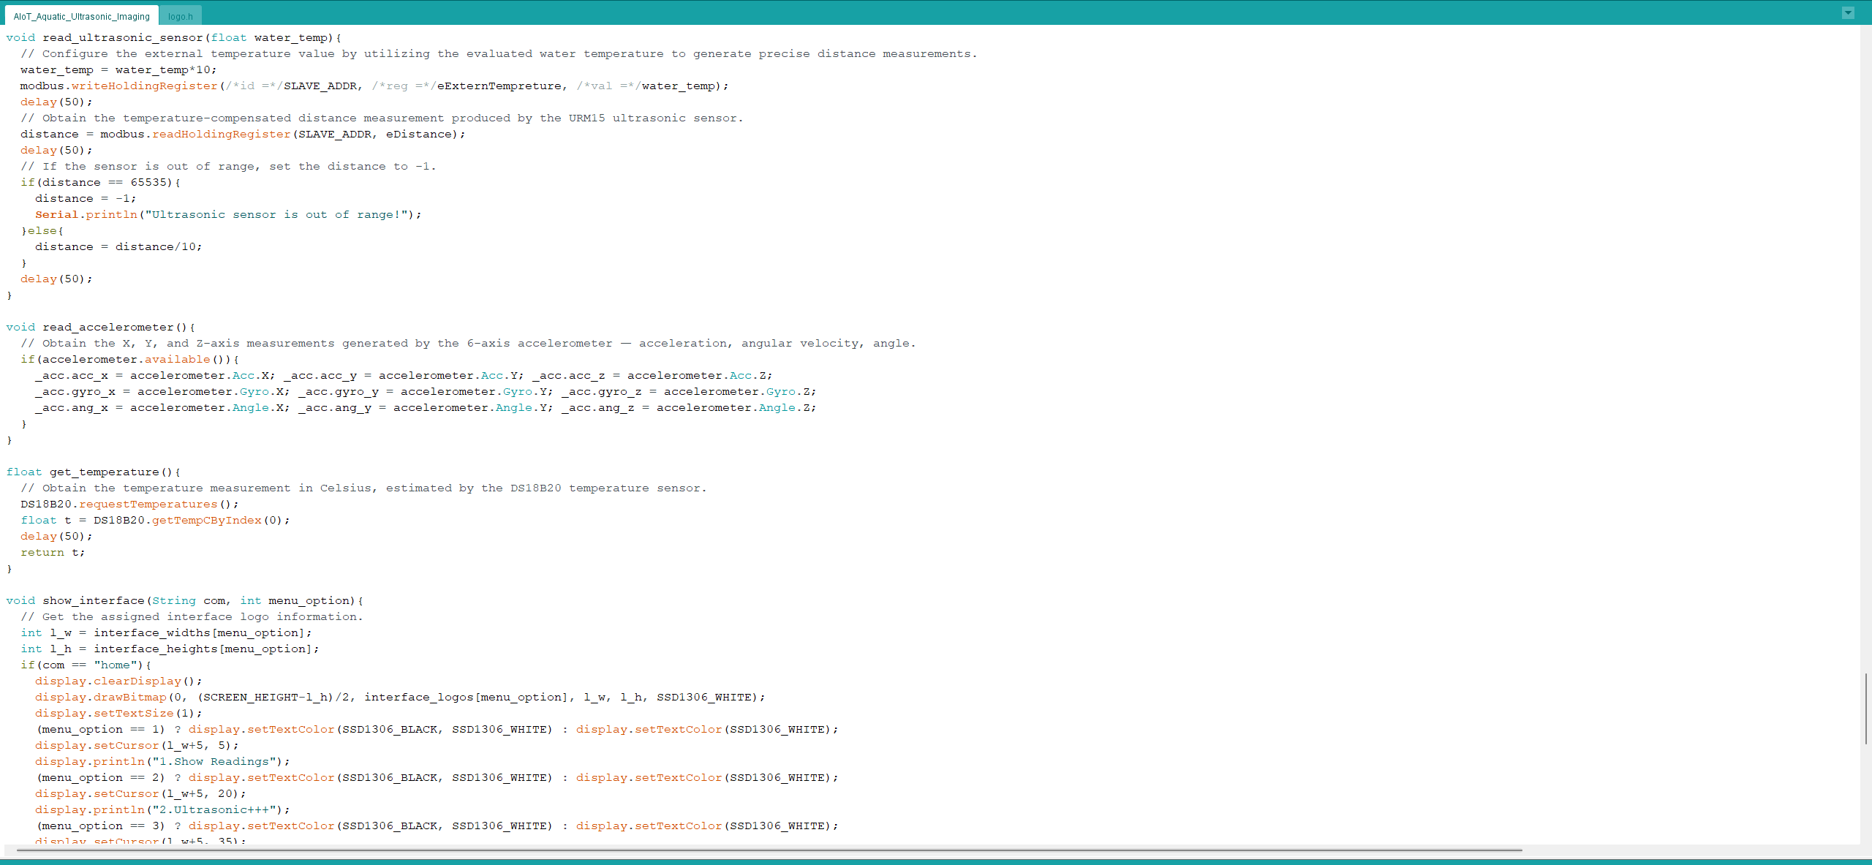
Task: Click the writeHoldingRegister call in code
Action: click(x=144, y=86)
